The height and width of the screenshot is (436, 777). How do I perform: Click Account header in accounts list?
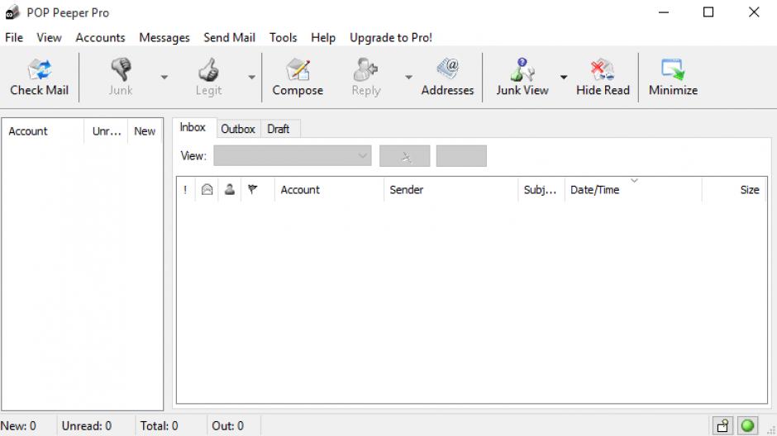(43, 131)
